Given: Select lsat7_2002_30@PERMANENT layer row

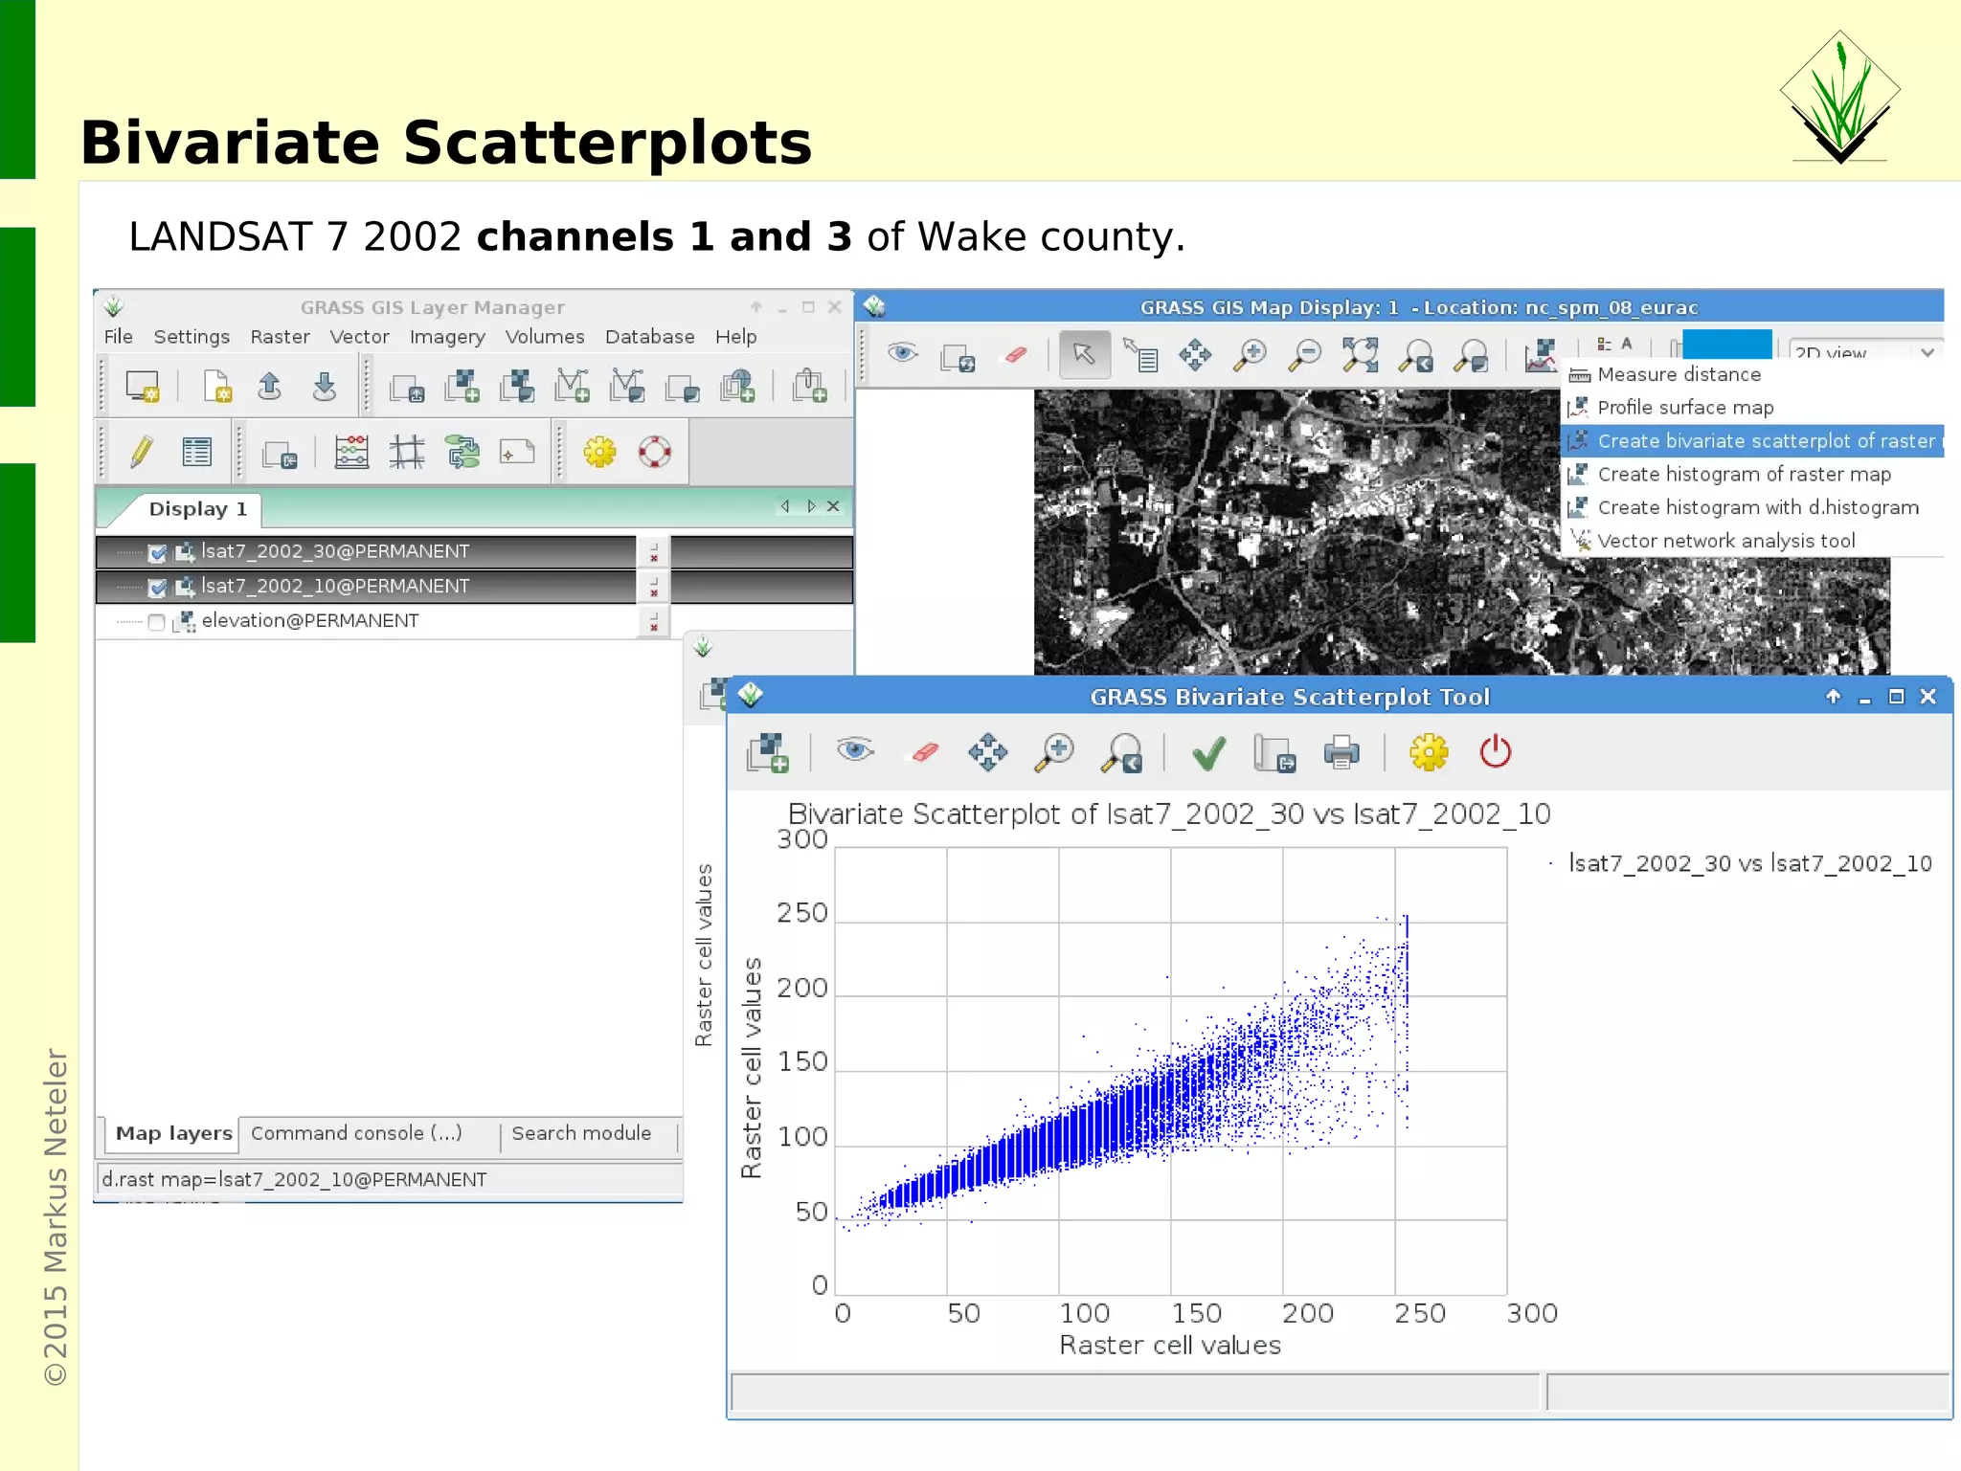Looking at the screenshot, I should click(474, 552).
